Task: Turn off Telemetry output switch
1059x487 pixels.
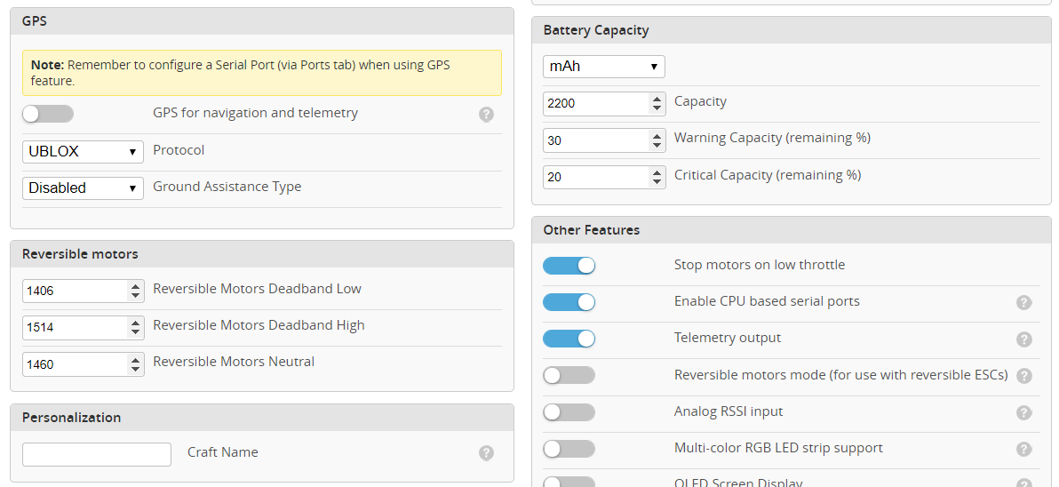Action: click(x=569, y=339)
